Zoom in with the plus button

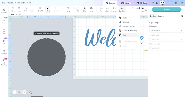click(x=24, y=92)
